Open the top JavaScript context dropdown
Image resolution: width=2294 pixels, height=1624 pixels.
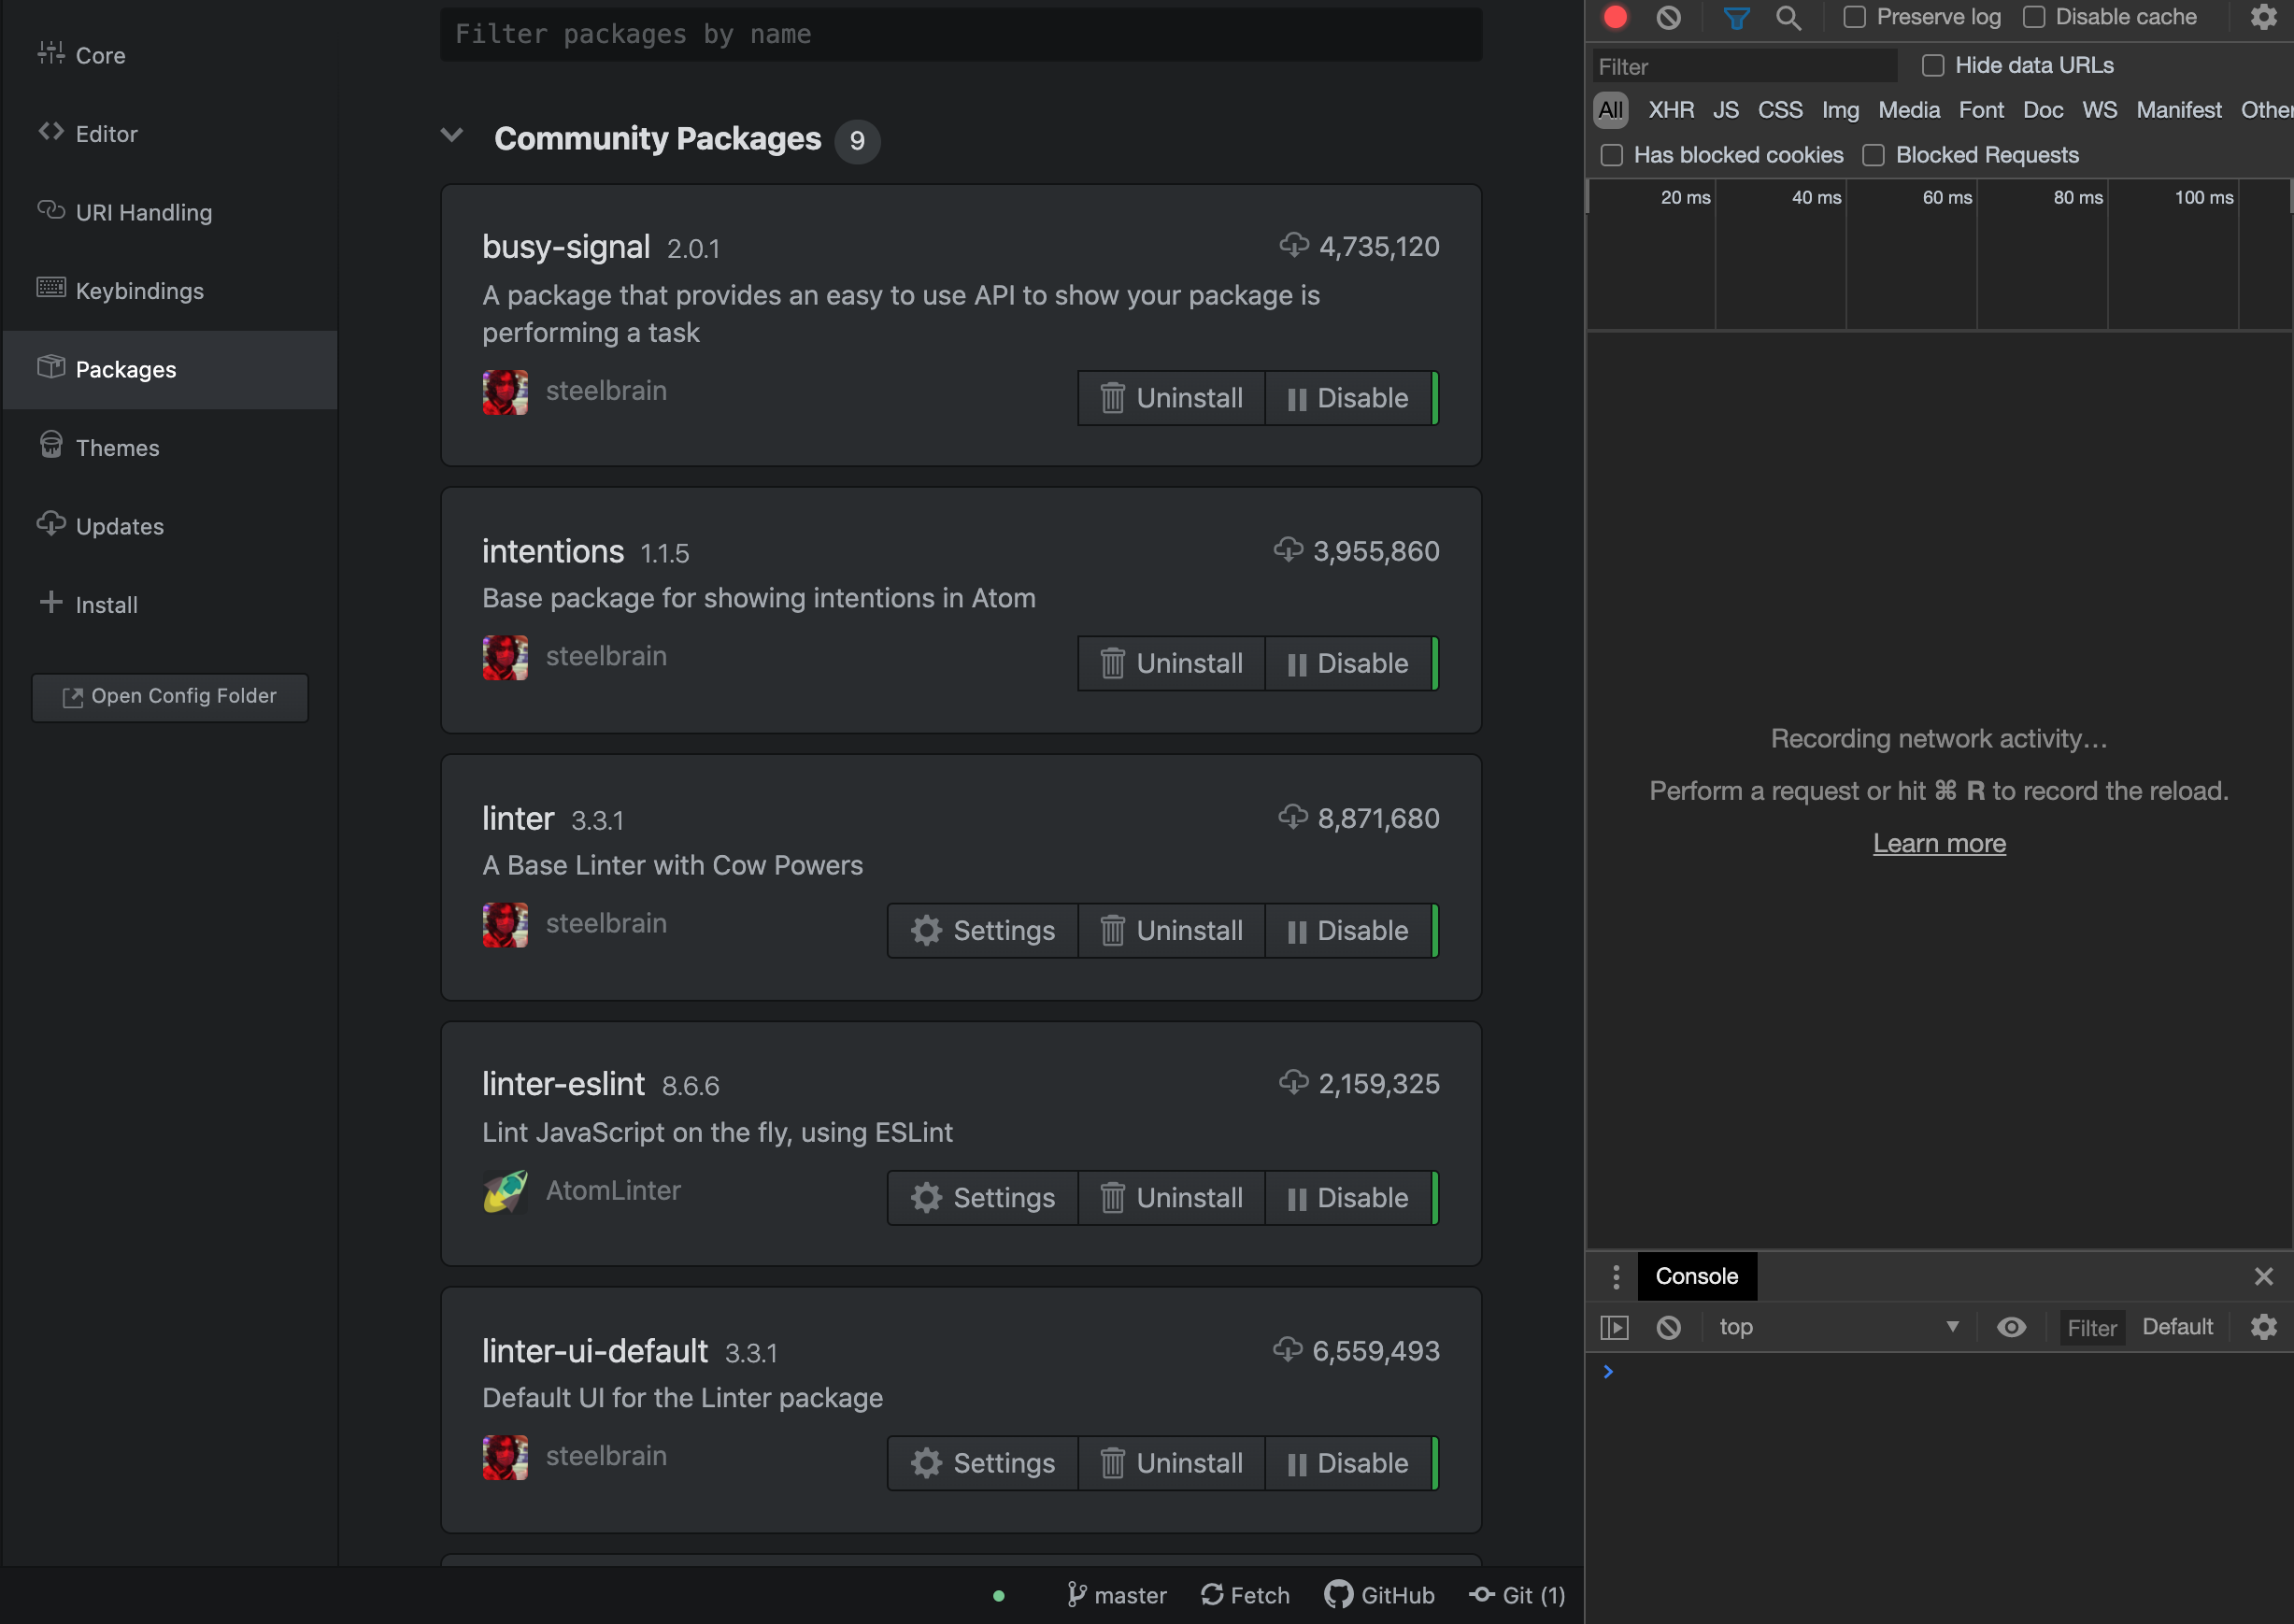tap(1838, 1327)
